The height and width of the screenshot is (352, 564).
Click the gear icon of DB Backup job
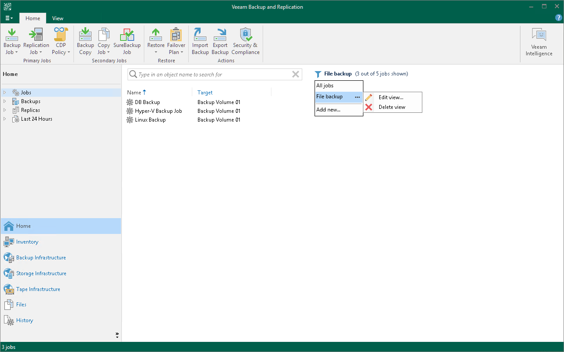130,102
